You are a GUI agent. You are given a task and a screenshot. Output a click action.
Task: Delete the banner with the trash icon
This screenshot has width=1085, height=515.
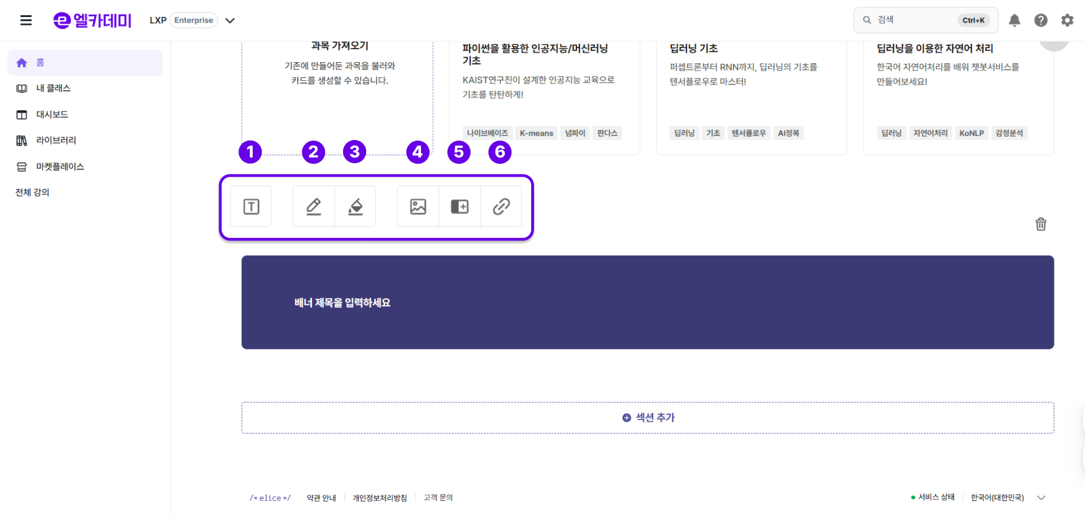click(x=1041, y=224)
